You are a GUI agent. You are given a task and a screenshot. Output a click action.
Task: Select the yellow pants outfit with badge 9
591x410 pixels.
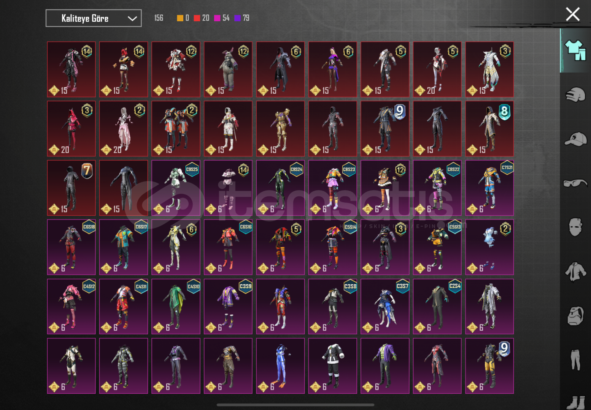(x=489, y=366)
